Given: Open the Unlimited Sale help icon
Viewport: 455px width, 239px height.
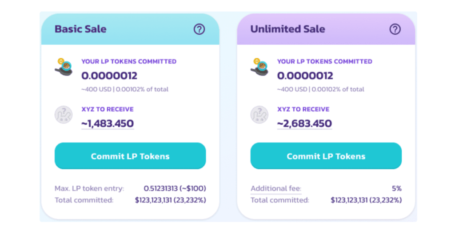Looking at the screenshot, I should [x=395, y=29].
